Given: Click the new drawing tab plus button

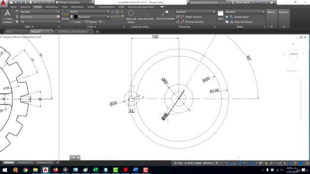Looking at the screenshot, I should 97,31.
